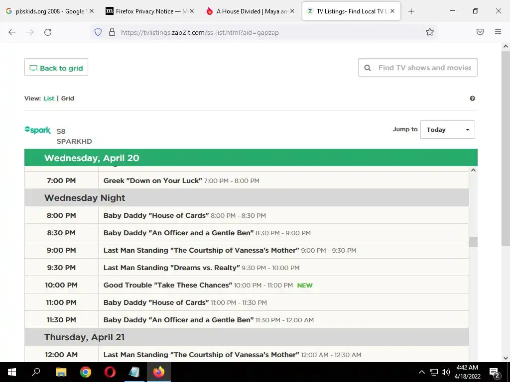Image resolution: width=510 pixels, height=382 pixels.
Task: Open the Windows Start menu
Action: point(12,372)
